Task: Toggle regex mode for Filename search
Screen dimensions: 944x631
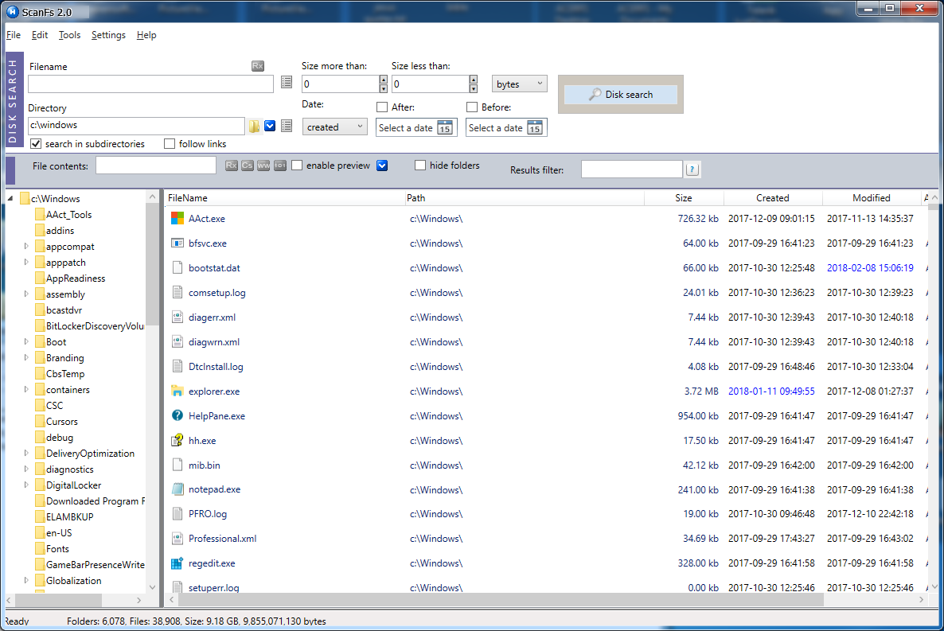Action: click(x=256, y=66)
